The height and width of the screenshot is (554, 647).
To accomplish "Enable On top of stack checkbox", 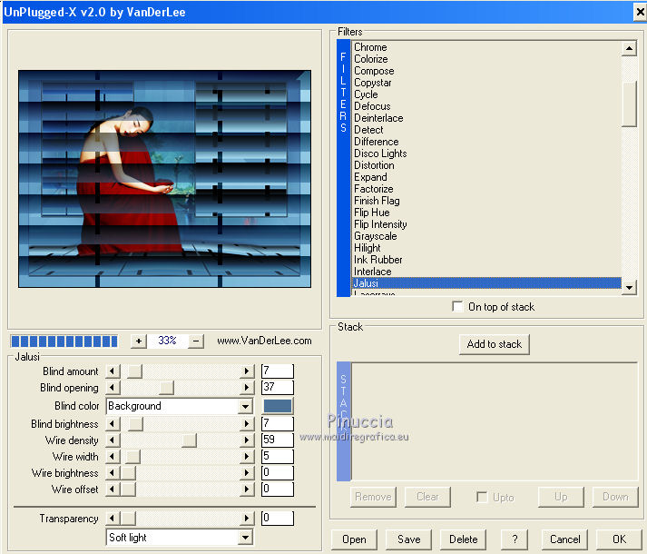I will 457,307.
